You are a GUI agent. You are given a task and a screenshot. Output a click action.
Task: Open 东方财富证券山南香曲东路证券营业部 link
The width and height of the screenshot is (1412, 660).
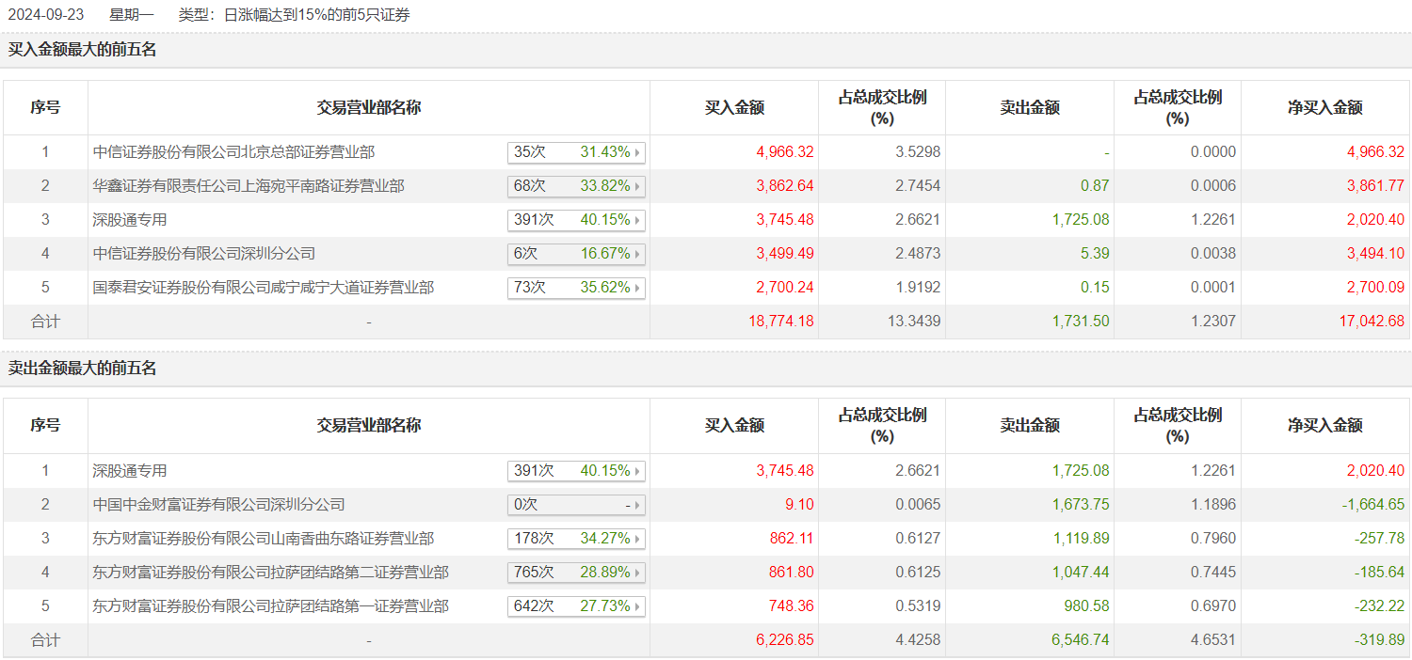pos(264,539)
